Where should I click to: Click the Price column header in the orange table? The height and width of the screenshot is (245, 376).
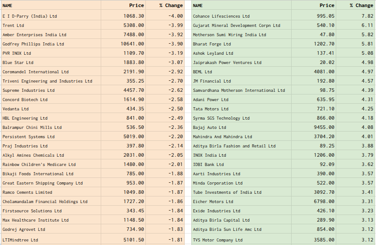click(x=136, y=5)
